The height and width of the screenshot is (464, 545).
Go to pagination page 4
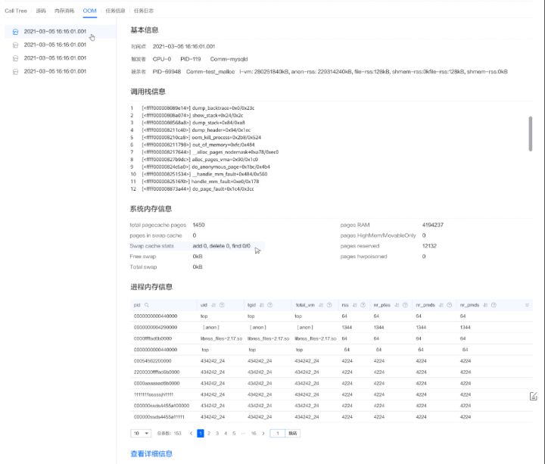pos(226,434)
